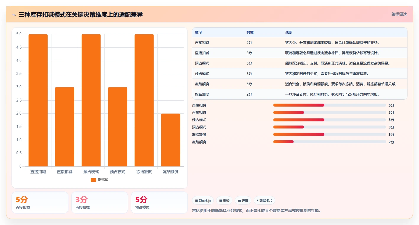
Task: Open the pink 3分 直接扣减 data card
Action: [x=100, y=202]
